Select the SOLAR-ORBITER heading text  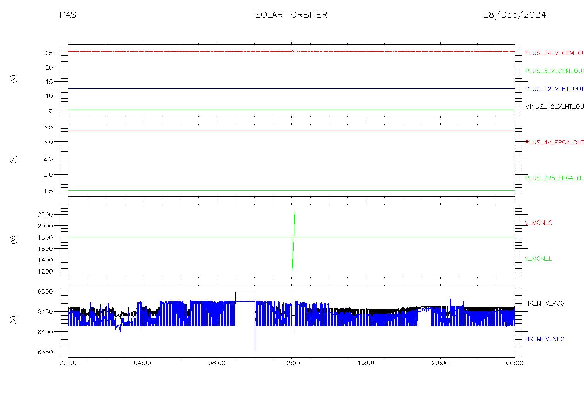[291, 15]
